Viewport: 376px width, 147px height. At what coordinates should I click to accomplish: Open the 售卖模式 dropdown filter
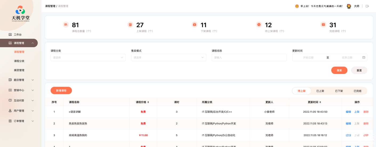tap(169, 58)
